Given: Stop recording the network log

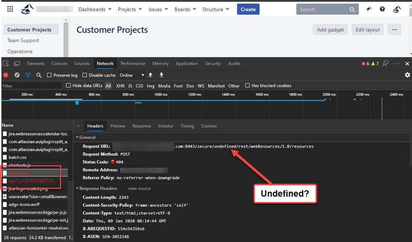Looking at the screenshot, I should (x=5, y=75).
